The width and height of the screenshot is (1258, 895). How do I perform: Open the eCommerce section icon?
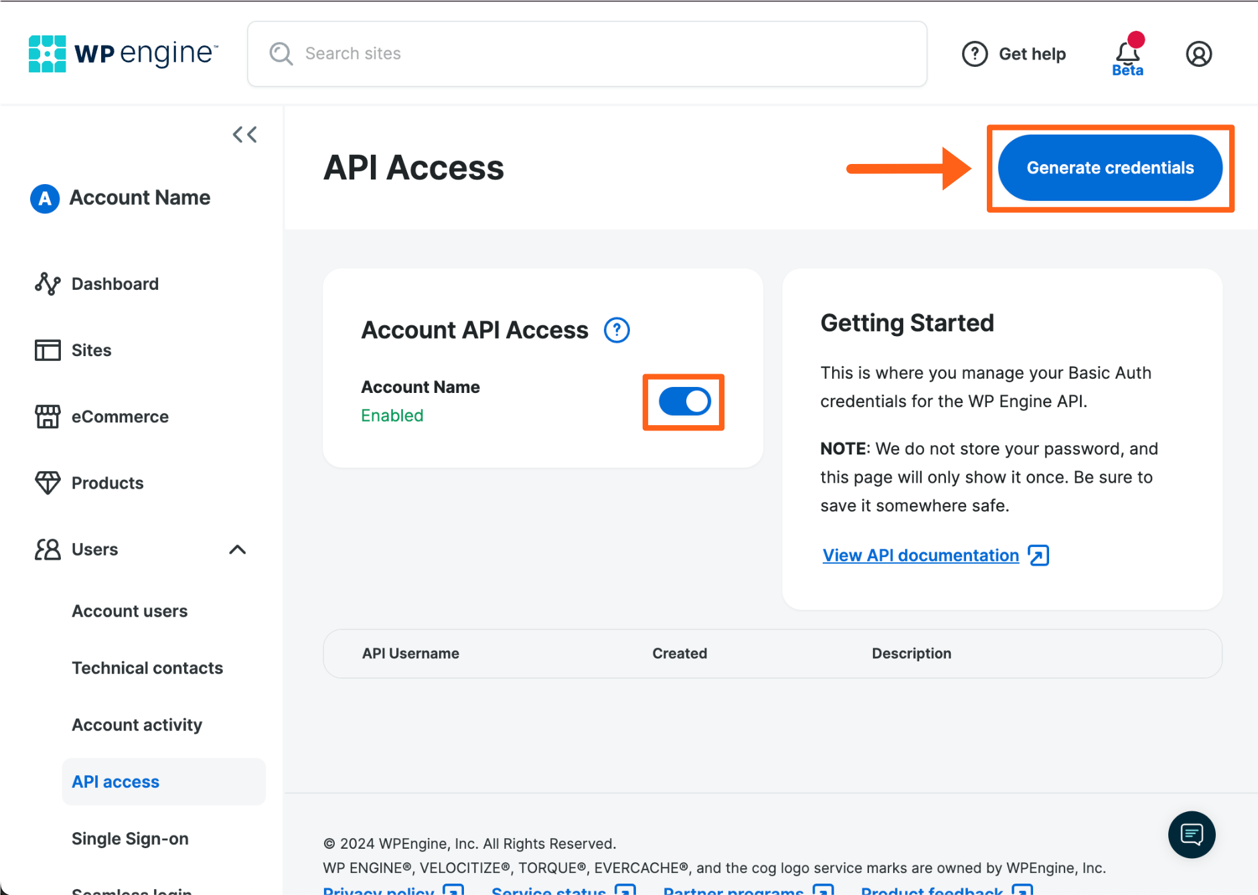coord(47,416)
